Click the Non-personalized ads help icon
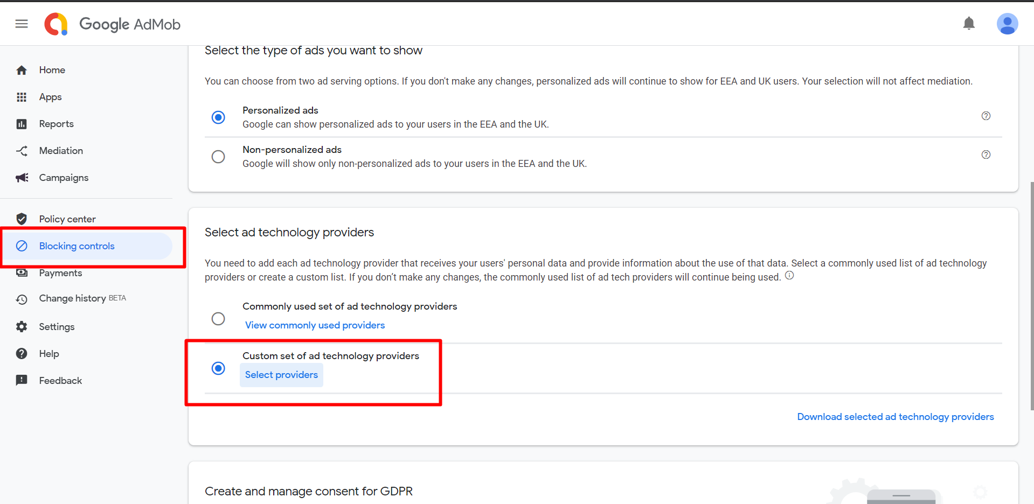The image size is (1034, 504). point(986,155)
